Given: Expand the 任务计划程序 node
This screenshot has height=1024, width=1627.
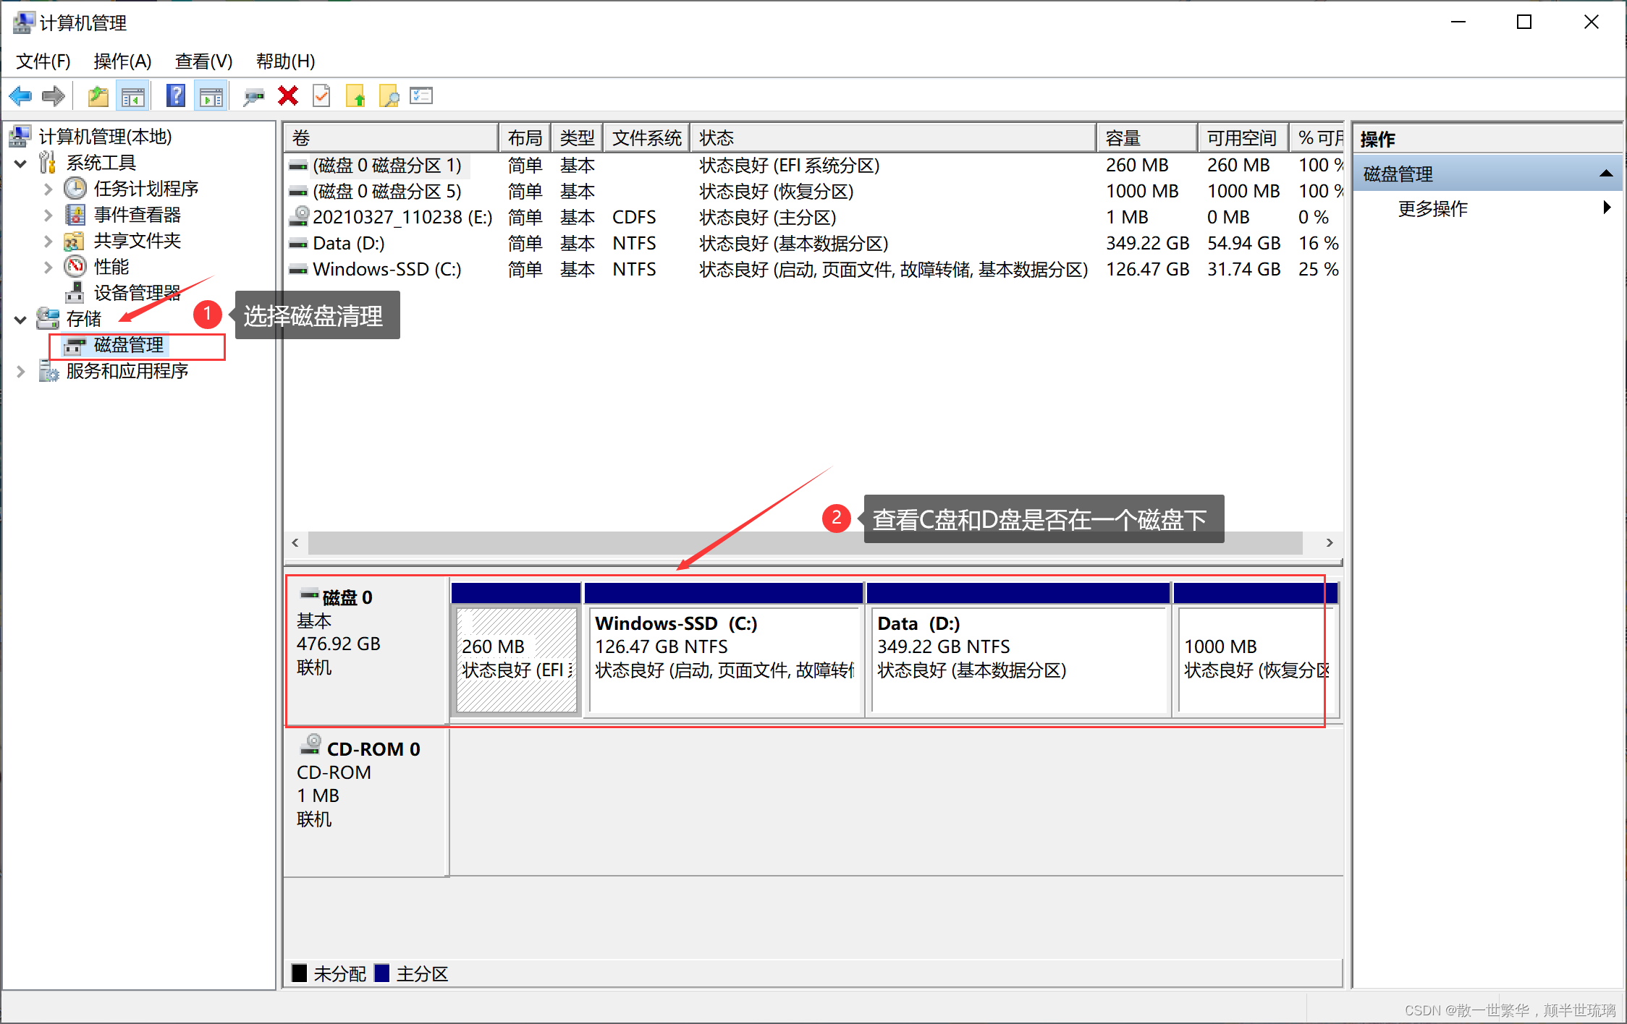Looking at the screenshot, I should pyautogui.click(x=48, y=189).
